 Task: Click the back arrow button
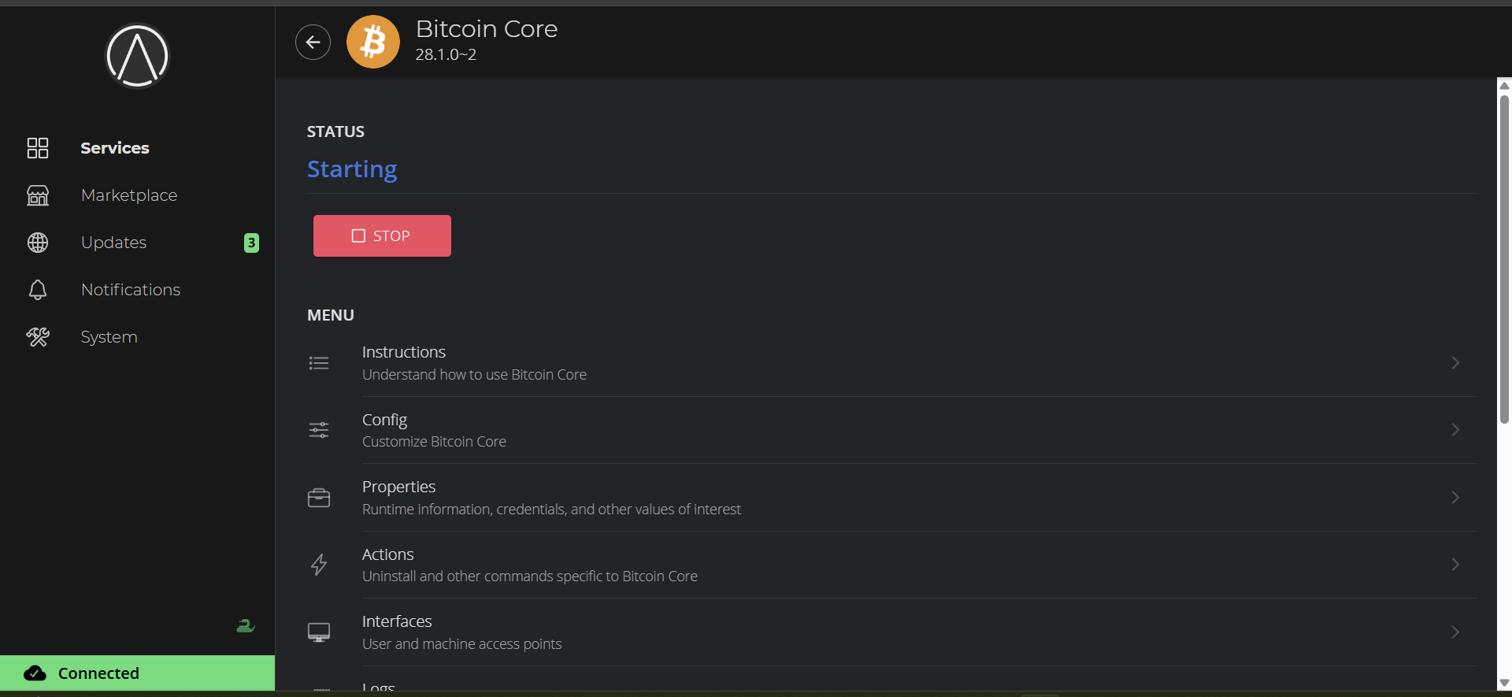click(x=313, y=43)
